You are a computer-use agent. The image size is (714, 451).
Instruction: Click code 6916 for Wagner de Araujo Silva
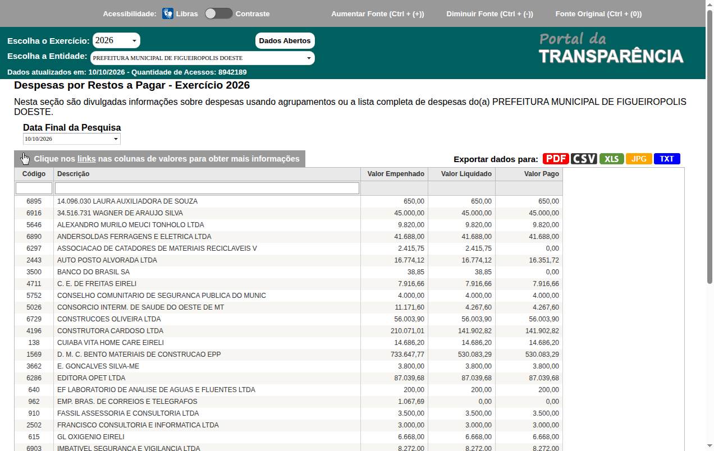[x=34, y=213]
